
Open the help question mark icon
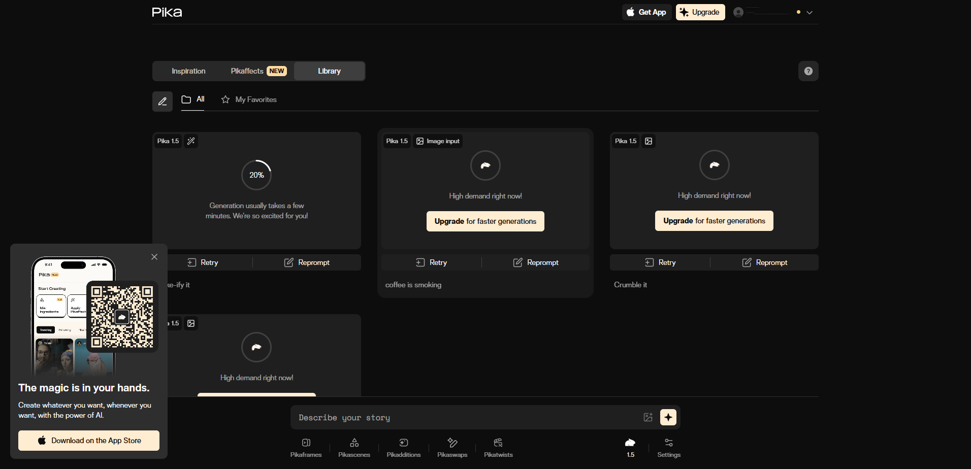(808, 71)
